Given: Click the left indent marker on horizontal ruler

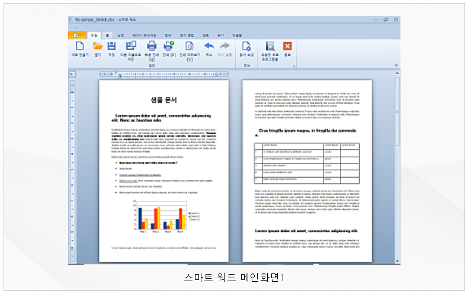Looking at the screenshot, I should pyautogui.click(x=120, y=76).
